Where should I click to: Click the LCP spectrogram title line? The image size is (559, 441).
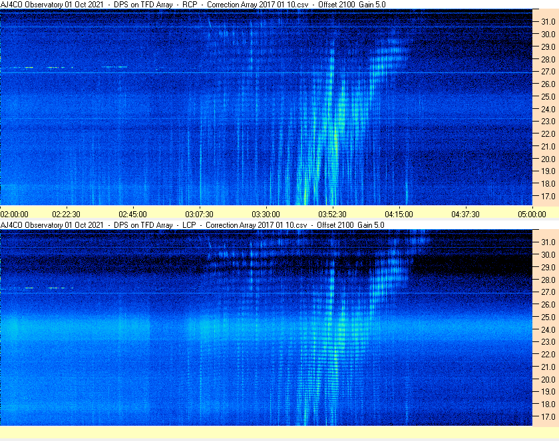192,225
